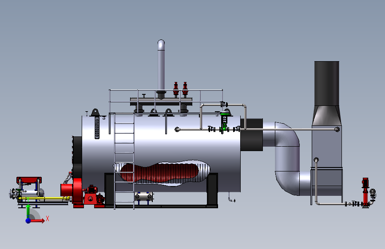Select the red vertical pump at far right

tap(365, 193)
